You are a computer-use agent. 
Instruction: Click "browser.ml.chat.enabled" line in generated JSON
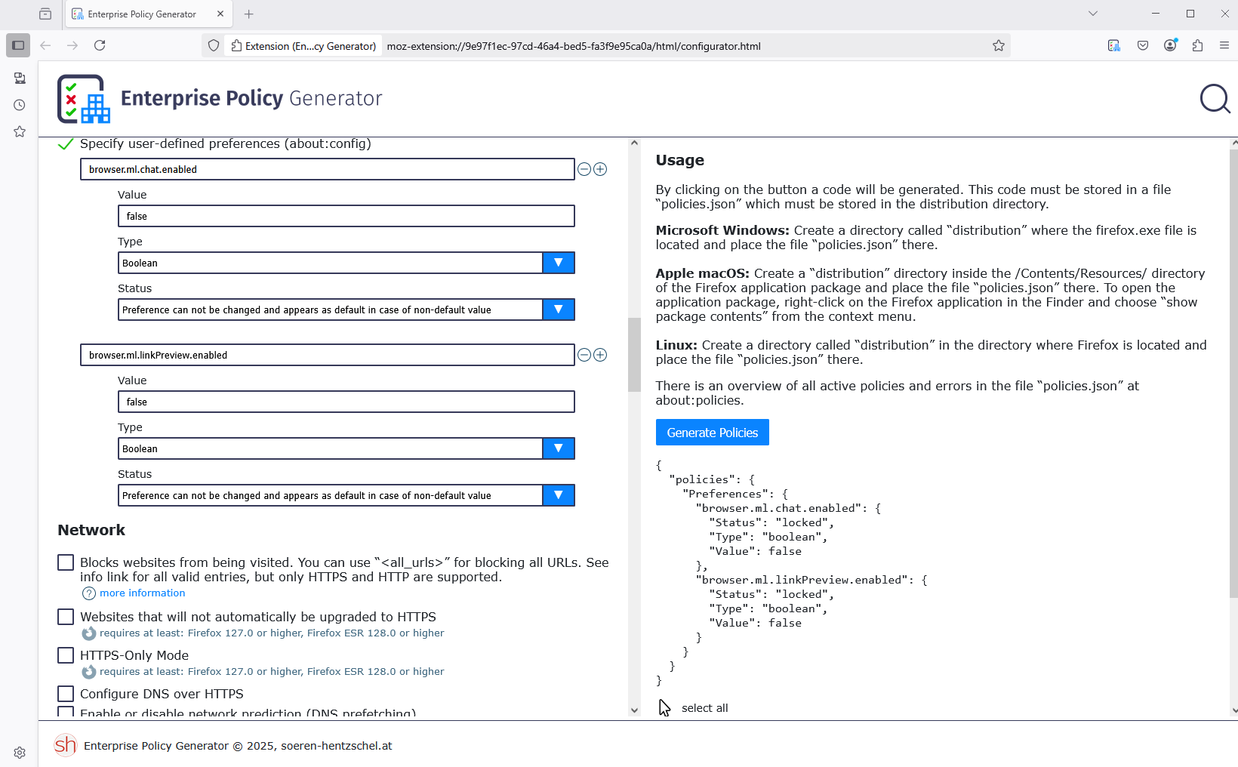coord(788,508)
